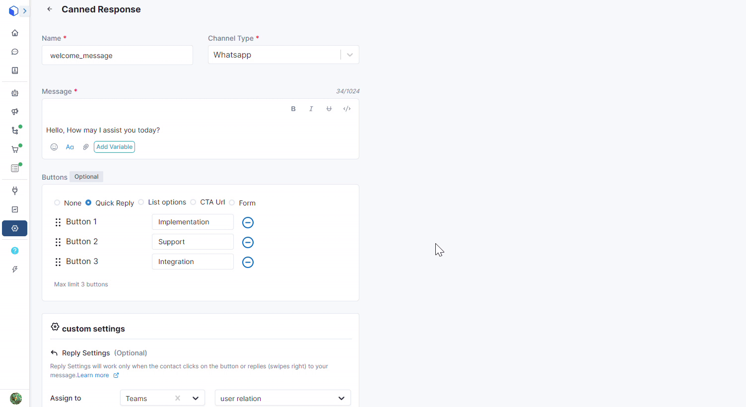746x407 pixels.
Task: Remove Button 2 using its minus icon
Action: 248,242
